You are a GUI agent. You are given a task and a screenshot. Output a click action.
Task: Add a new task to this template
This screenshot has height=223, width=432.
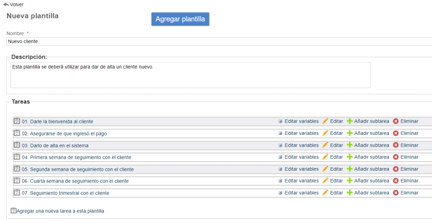click(x=60, y=211)
